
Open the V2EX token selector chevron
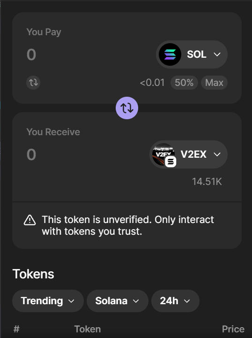click(x=217, y=154)
